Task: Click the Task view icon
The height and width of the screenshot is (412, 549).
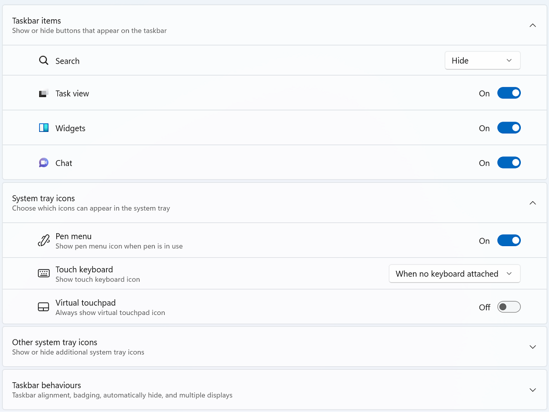Action: (43, 93)
